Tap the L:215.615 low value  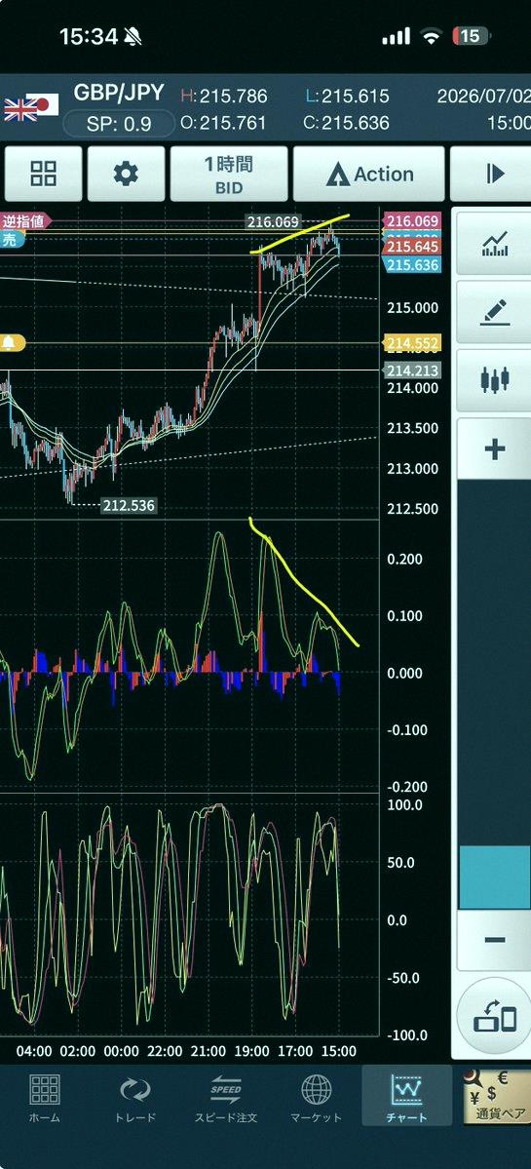(347, 97)
